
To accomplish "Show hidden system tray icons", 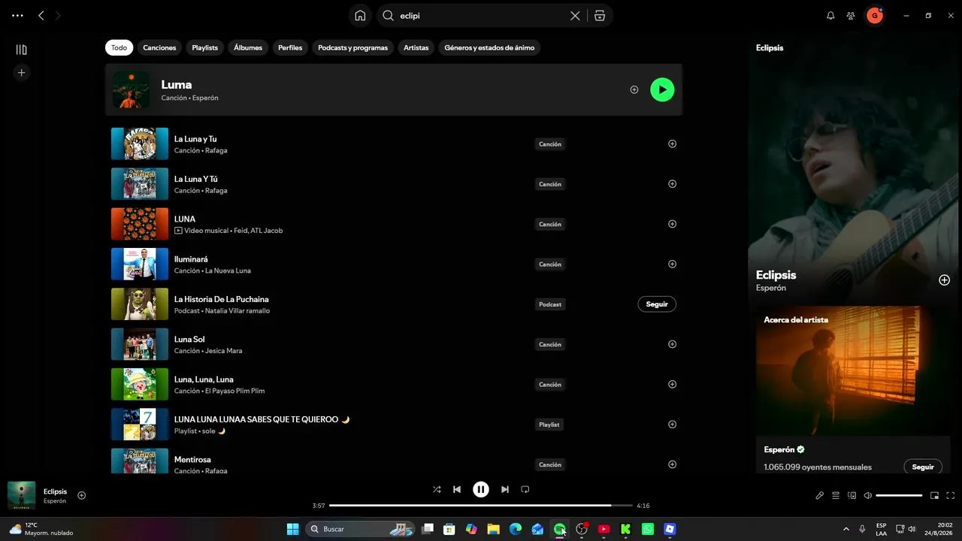I will (846, 529).
